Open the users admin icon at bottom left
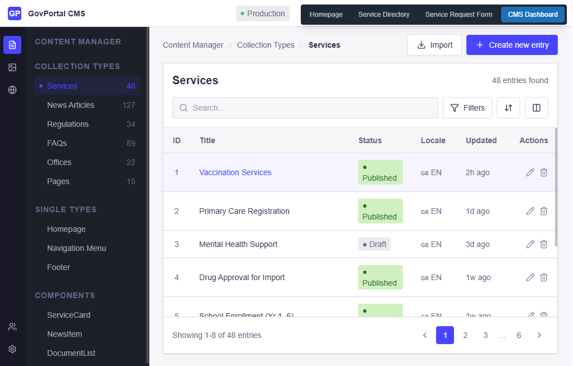Viewport: 573px width, 366px height. pyautogui.click(x=12, y=326)
